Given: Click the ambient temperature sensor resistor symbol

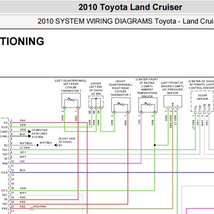Looking at the screenshot, I should [x=148, y=104].
